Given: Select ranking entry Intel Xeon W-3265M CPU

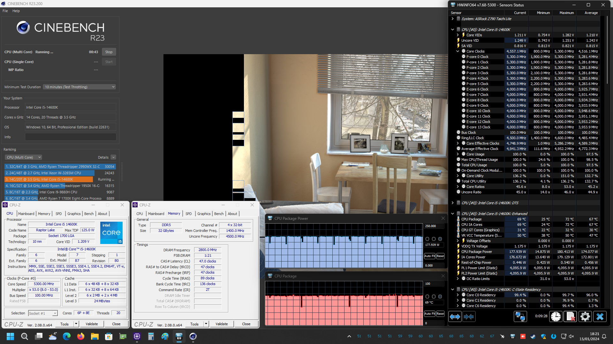Looking at the screenshot, I should point(60,173).
